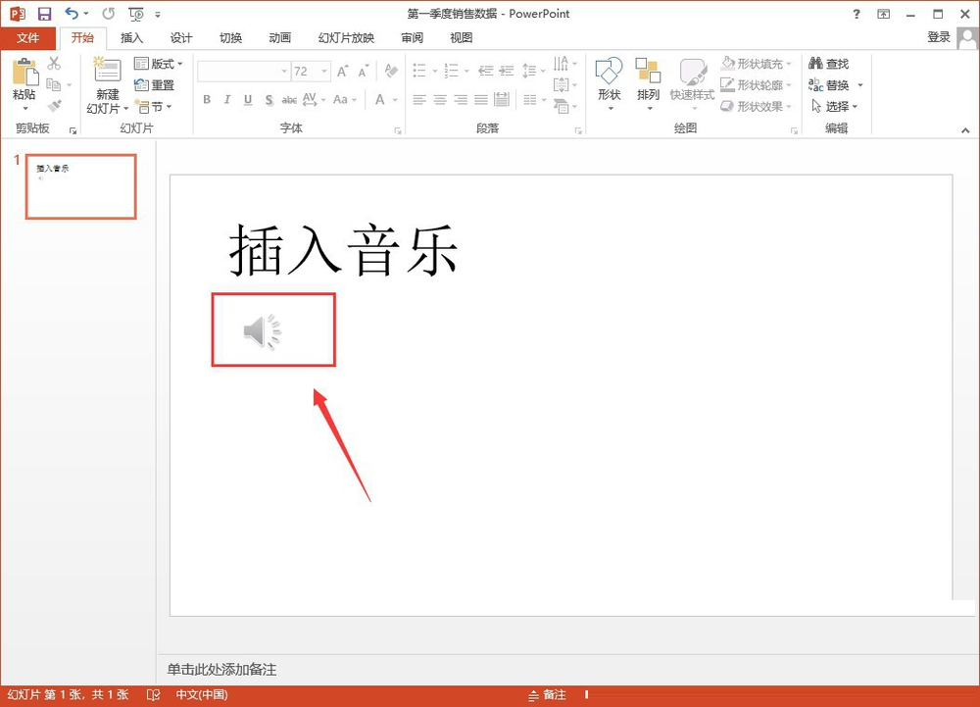
Task: Switch to the 切换 ribbon tab
Action: 230,38
